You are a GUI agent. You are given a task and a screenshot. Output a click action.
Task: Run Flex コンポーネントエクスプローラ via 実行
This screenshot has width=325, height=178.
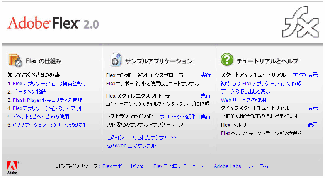[206, 75]
